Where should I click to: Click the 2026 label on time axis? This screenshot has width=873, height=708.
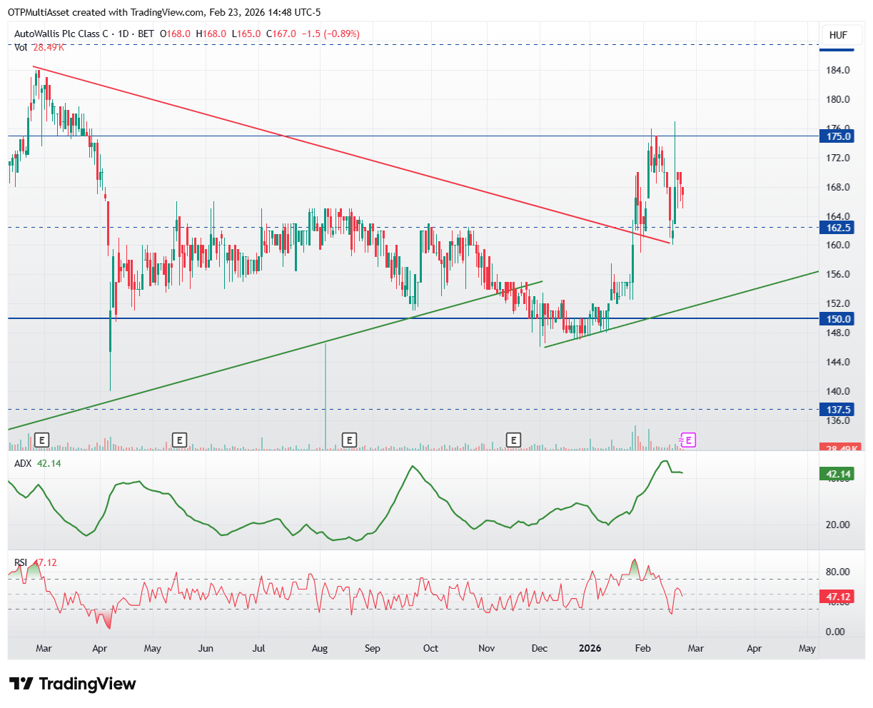coord(590,649)
